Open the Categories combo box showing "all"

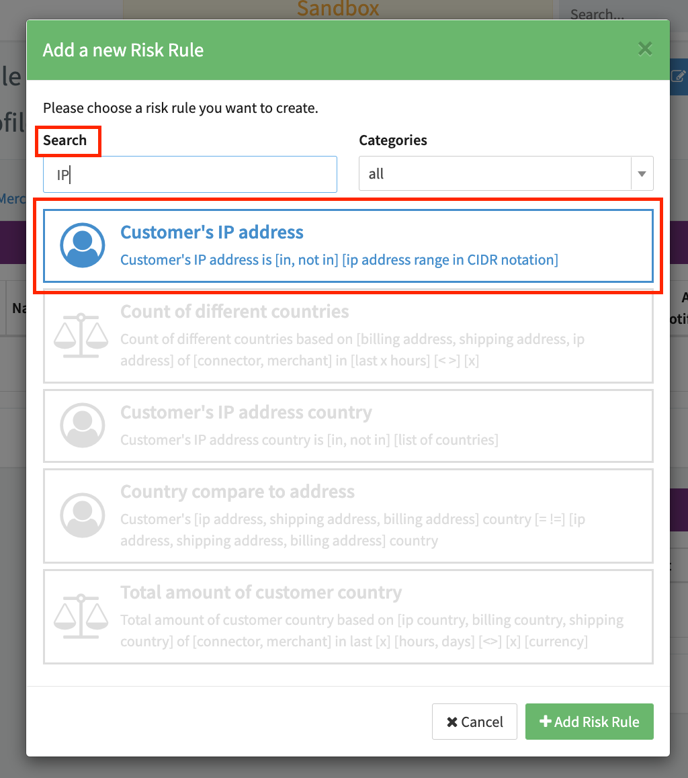point(495,174)
